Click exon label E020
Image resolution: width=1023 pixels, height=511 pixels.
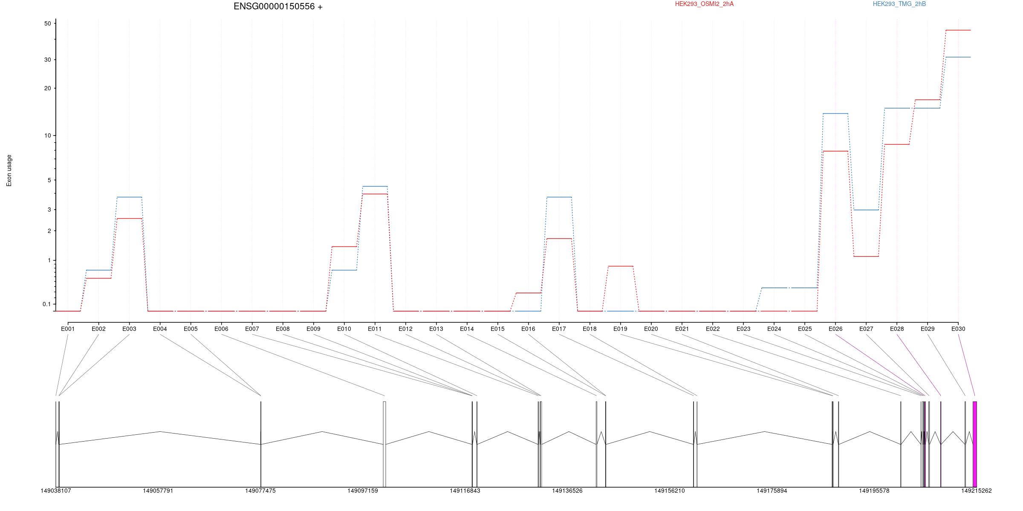pyautogui.click(x=651, y=329)
